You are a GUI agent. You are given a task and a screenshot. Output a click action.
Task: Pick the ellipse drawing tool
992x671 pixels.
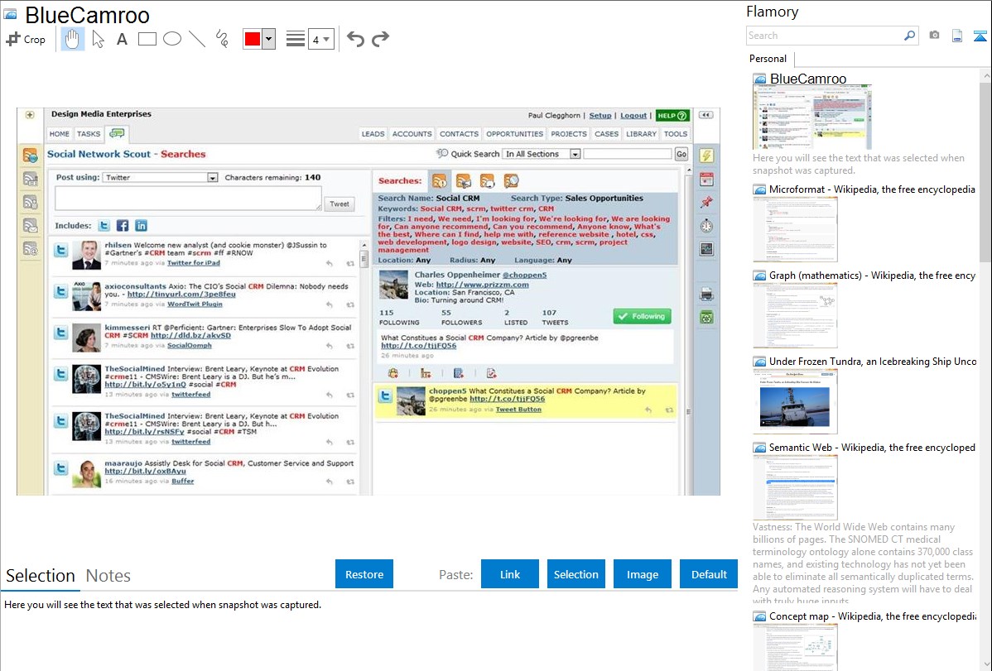[172, 39]
